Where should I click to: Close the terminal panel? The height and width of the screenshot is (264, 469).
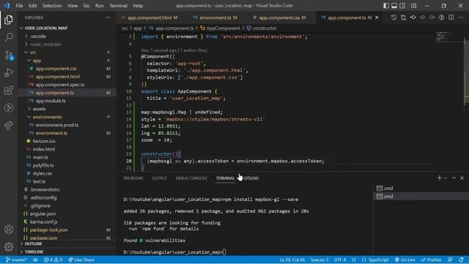[x=462, y=178]
